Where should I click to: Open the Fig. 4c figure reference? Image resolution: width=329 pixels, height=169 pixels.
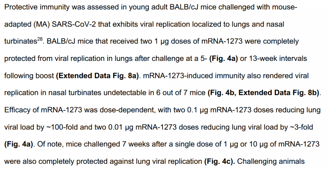(x=219, y=161)
